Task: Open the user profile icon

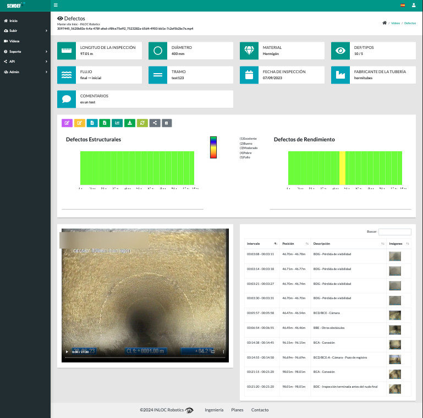Action: 414,5
